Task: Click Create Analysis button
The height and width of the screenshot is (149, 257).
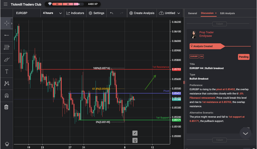Action: pos(142,13)
